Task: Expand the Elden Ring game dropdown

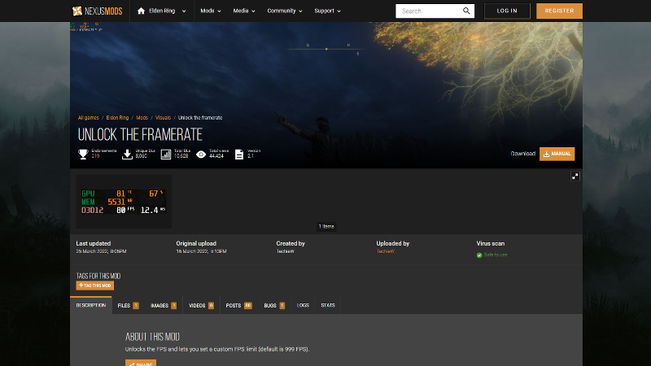Action: pos(184,11)
